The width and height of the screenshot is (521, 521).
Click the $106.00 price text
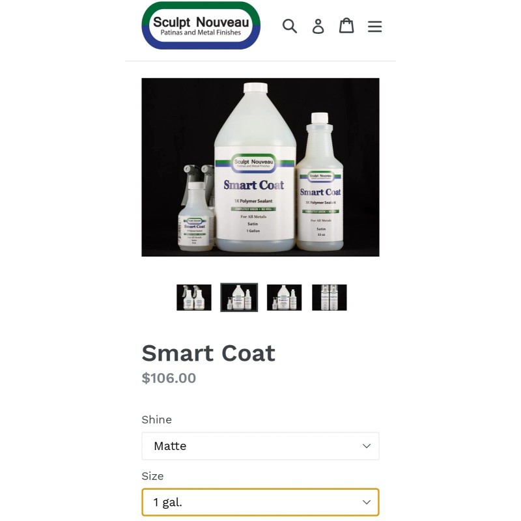169,378
